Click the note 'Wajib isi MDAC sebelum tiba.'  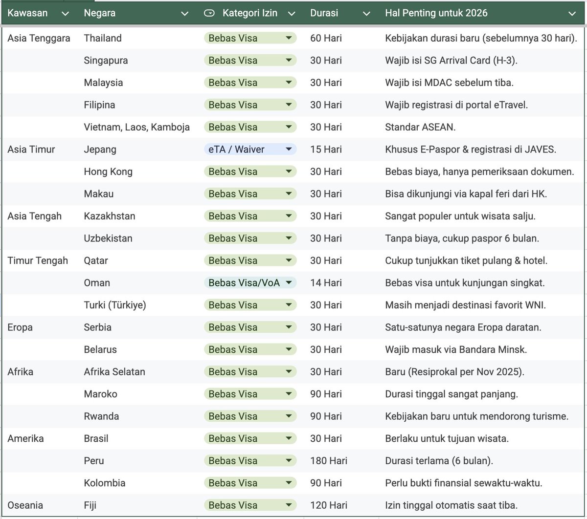click(x=449, y=83)
